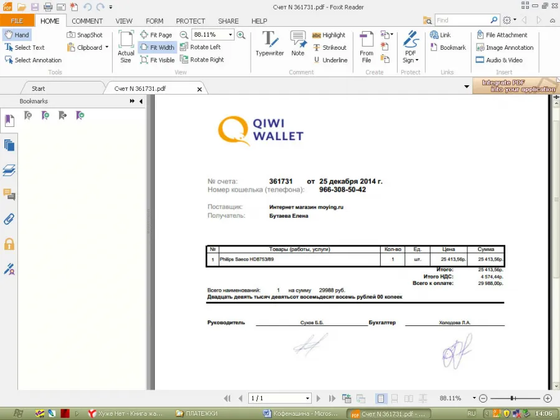Open the Bookmarks panel icon in sidebar

tap(9, 121)
